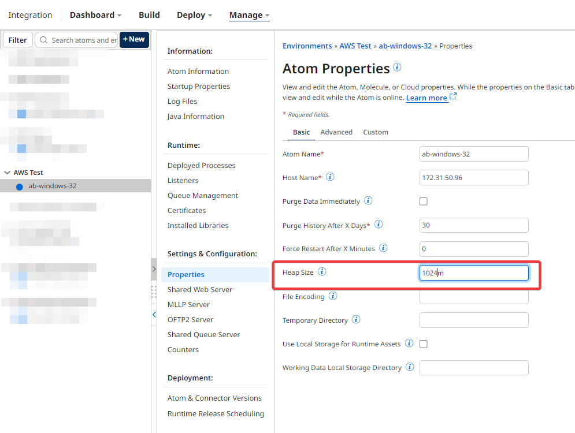The image size is (575, 433).
Task: Click the Heap Size info icon
Action: tap(322, 272)
